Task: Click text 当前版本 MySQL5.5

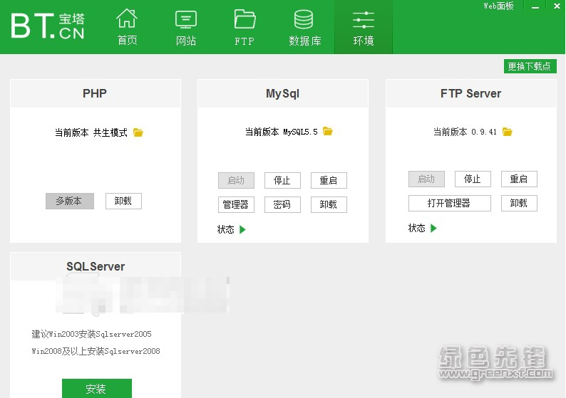Action: pyautogui.click(x=281, y=132)
